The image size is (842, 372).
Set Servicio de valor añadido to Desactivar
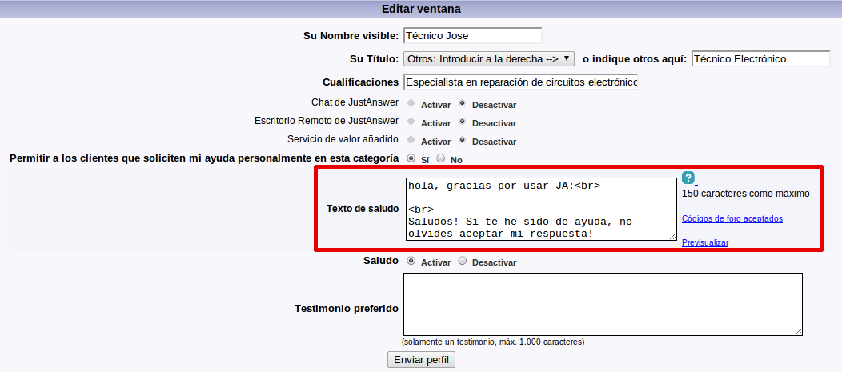(x=462, y=140)
